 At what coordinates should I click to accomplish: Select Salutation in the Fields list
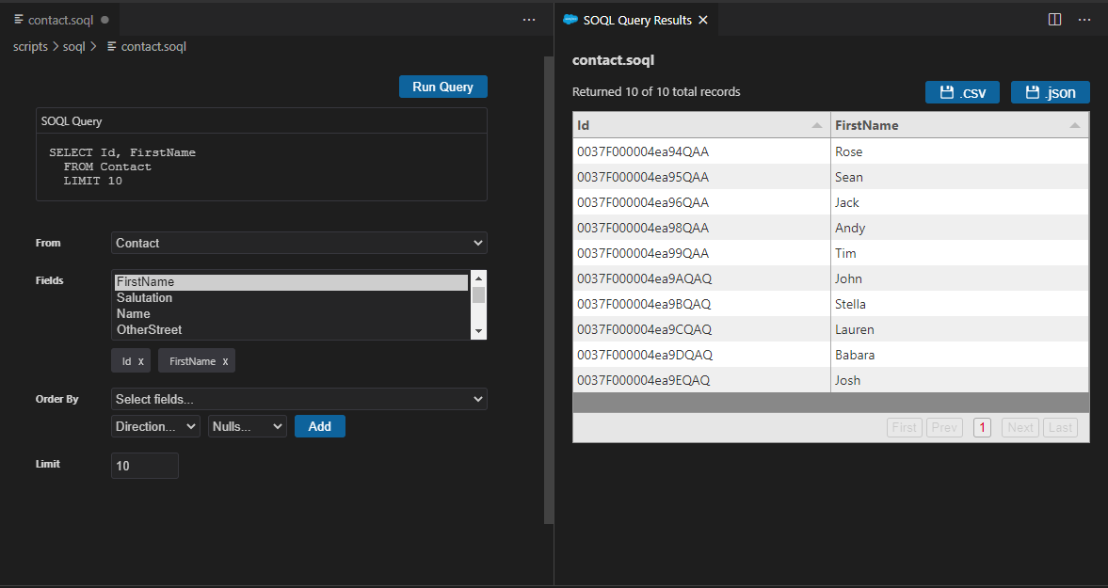click(291, 298)
